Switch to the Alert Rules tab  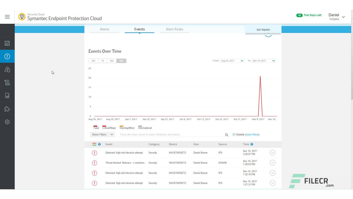tap(174, 29)
